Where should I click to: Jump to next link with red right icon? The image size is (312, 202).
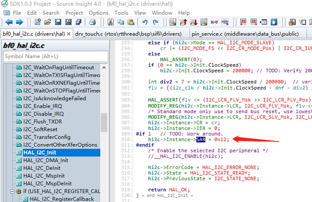point(253,22)
